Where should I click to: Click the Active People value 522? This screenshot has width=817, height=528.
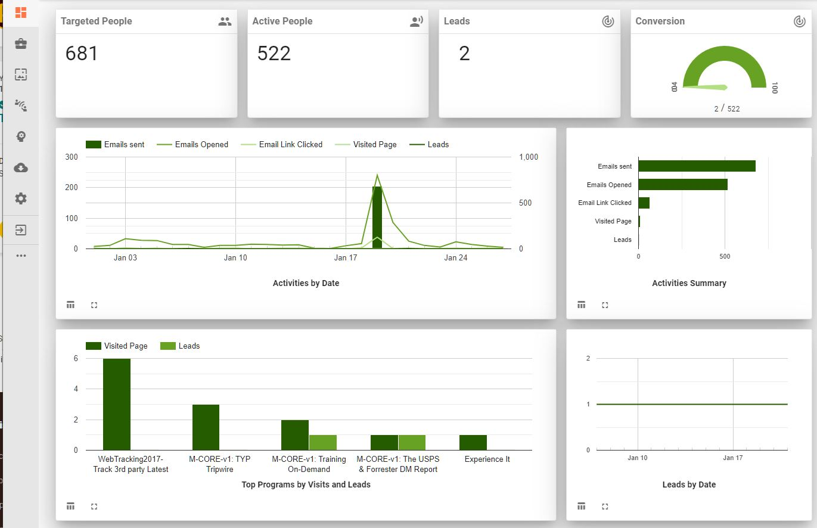click(274, 54)
